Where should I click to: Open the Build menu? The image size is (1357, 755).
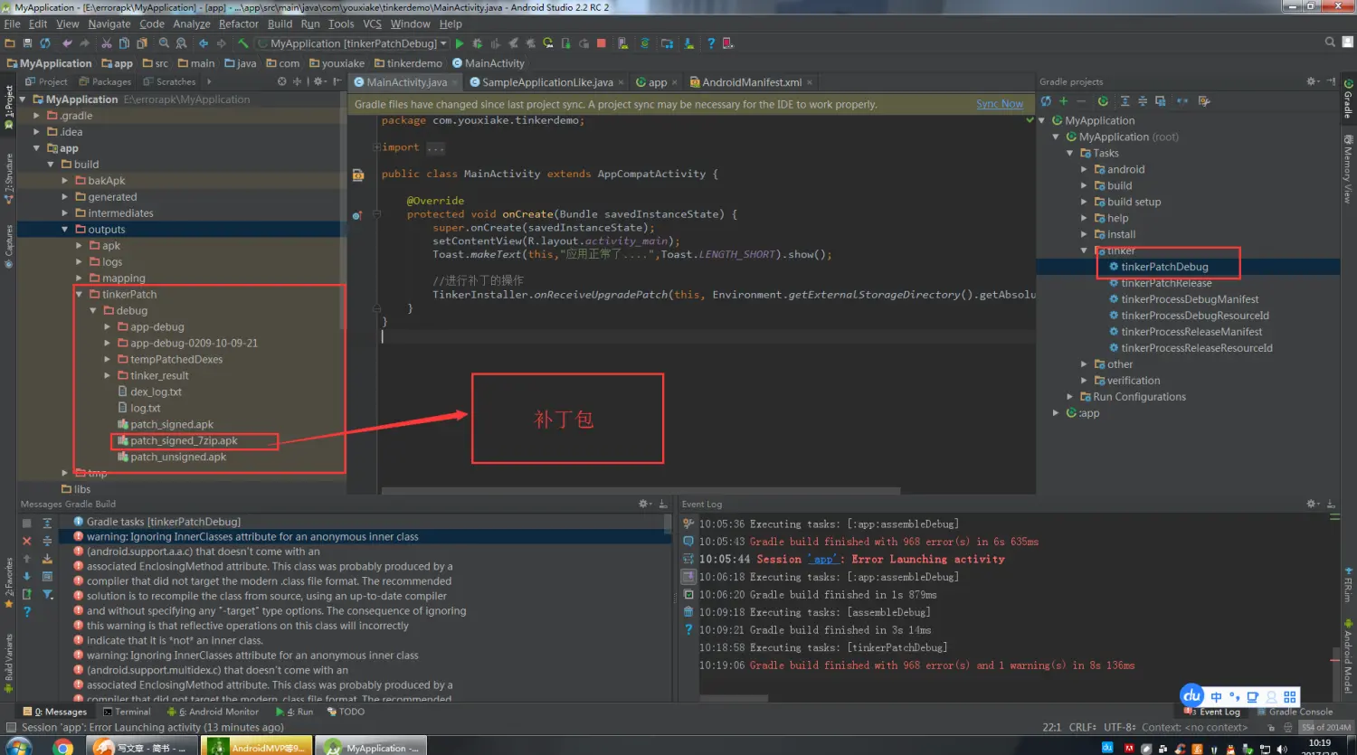pyautogui.click(x=280, y=24)
